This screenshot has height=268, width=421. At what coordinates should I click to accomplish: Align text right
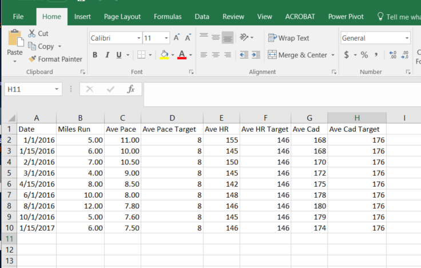[228, 55]
